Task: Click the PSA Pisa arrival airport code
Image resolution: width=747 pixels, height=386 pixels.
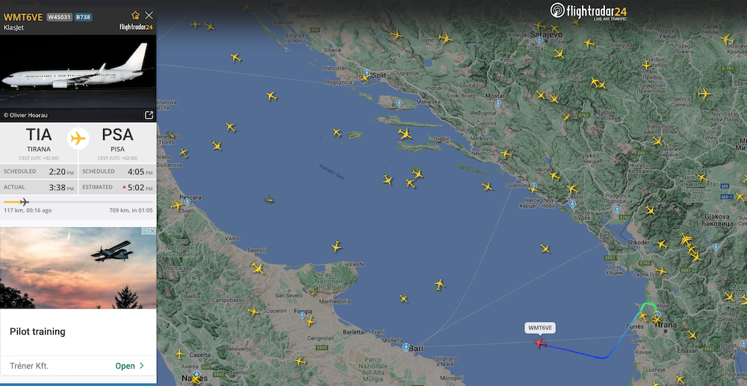Action: click(117, 135)
